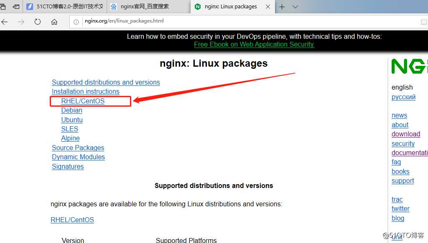Open the about sidebar link
Image resolution: width=428 pixels, height=243 pixels.
pos(400,125)
